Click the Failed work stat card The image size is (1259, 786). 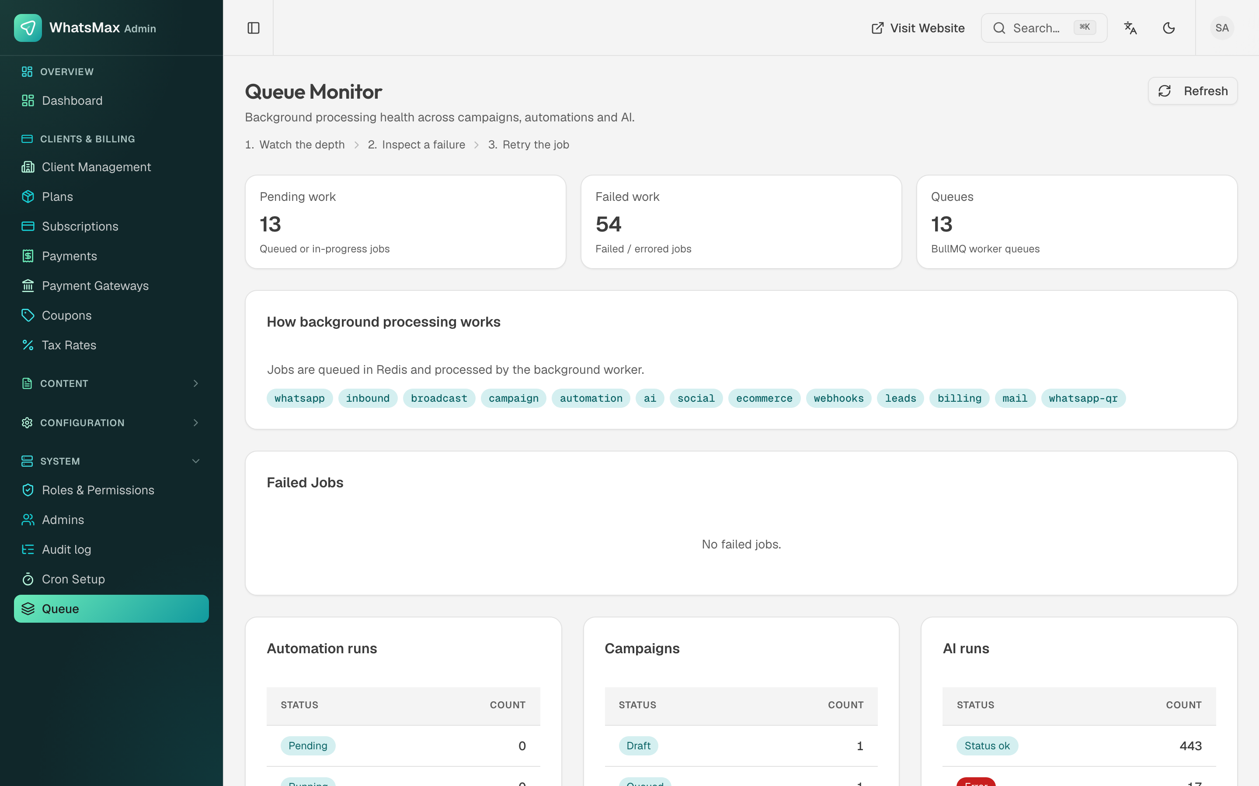click(741, 222)
